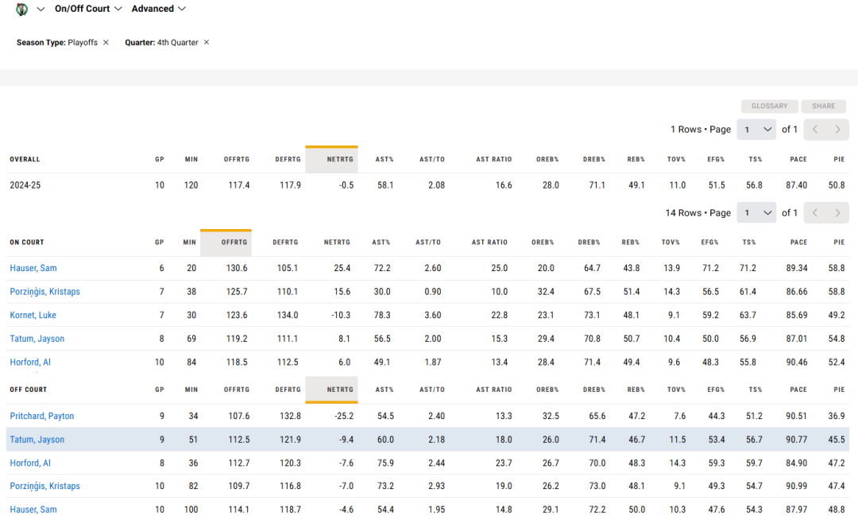
Task: Click the Celtics team logo icon
Action: click(22, 10)
